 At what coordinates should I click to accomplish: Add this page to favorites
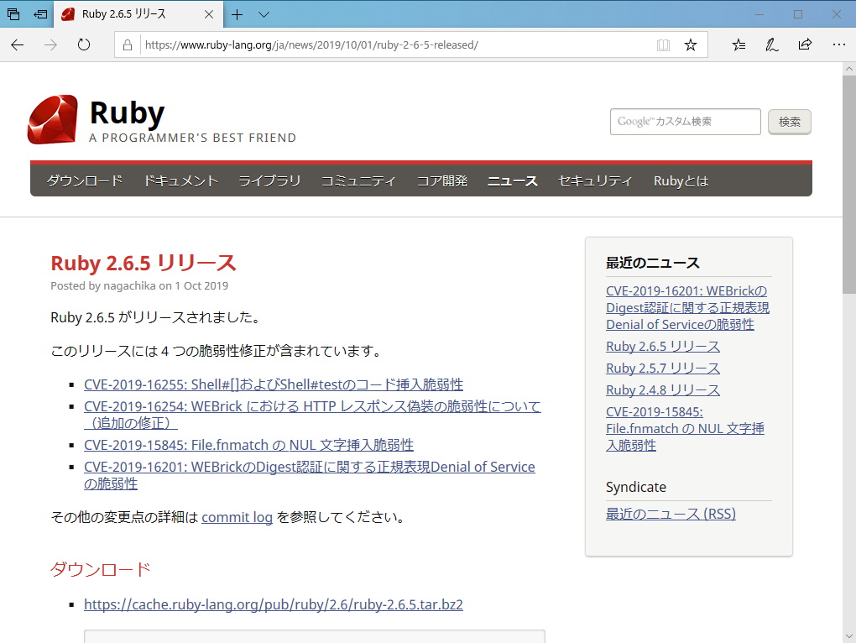[691, 45]
